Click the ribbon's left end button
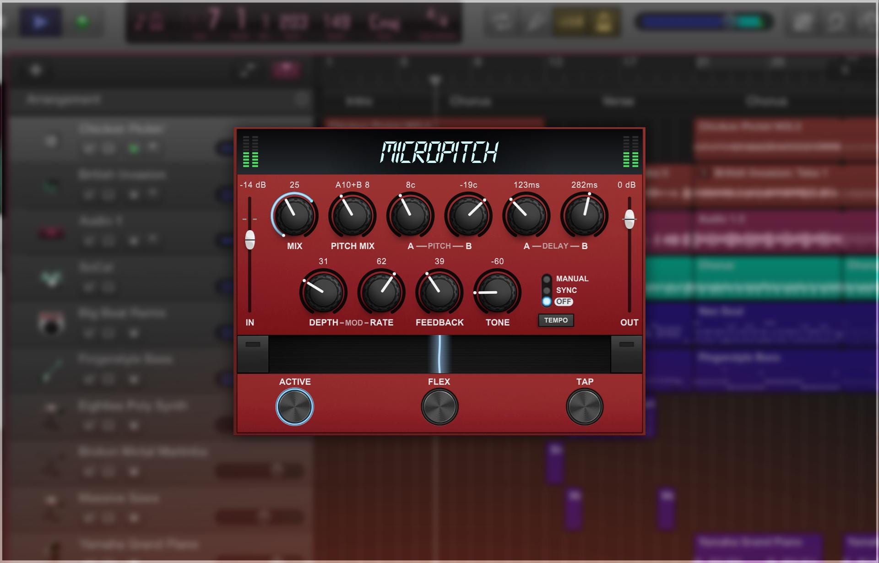 253,354
